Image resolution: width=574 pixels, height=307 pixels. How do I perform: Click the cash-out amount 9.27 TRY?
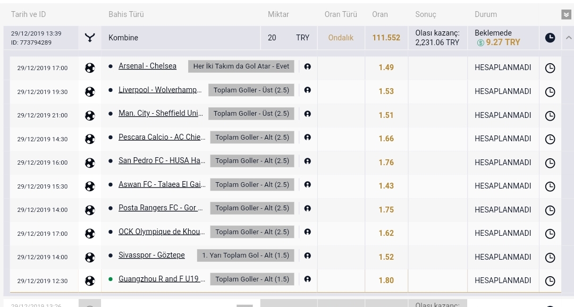tap(503, 42)
